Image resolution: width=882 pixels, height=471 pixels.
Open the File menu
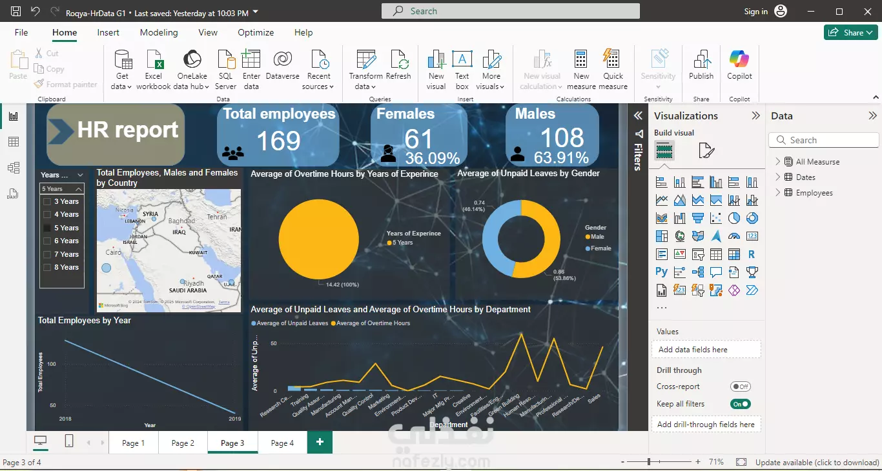point(21,32)
